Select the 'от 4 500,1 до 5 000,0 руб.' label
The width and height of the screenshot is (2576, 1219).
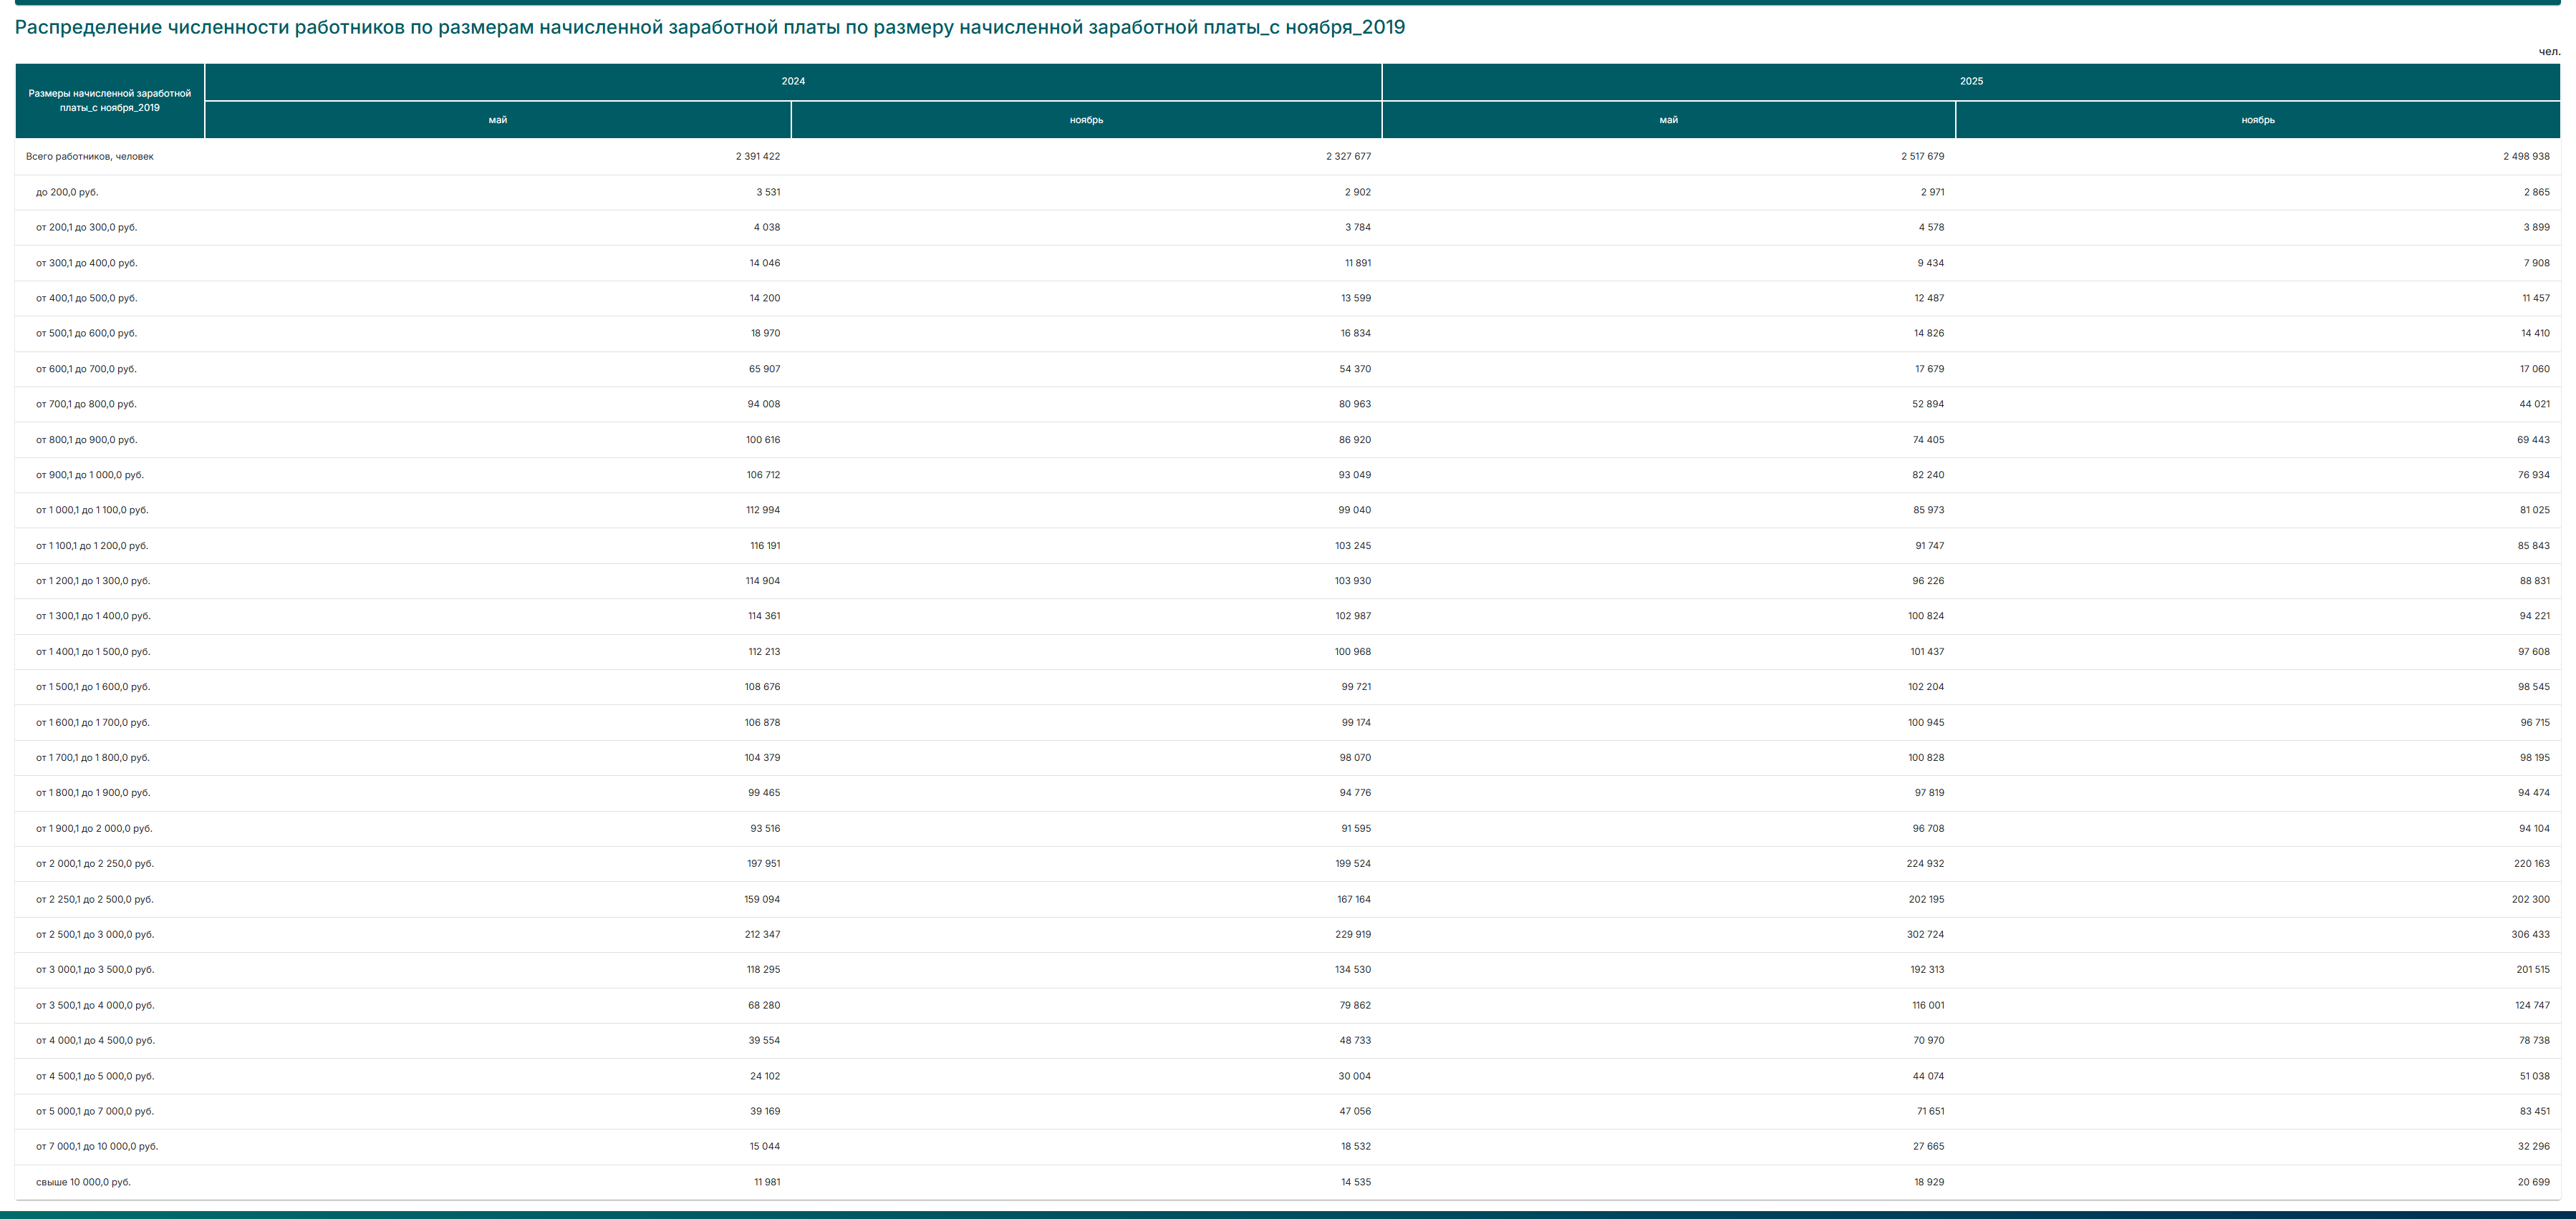[x=95, y=1076]
